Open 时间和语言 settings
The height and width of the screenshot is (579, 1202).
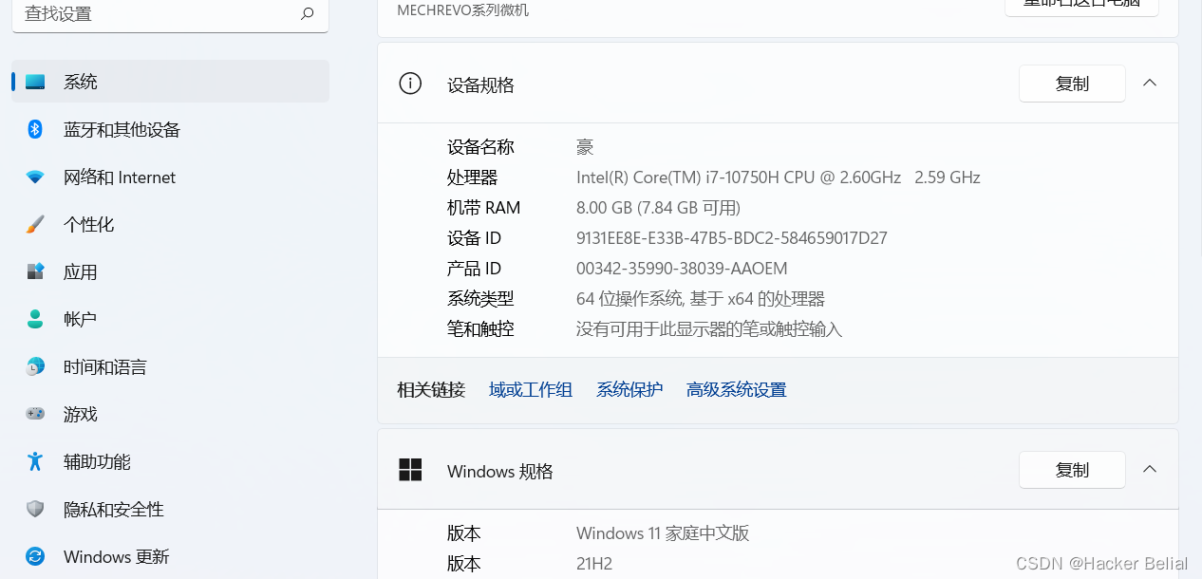(171, 366)
